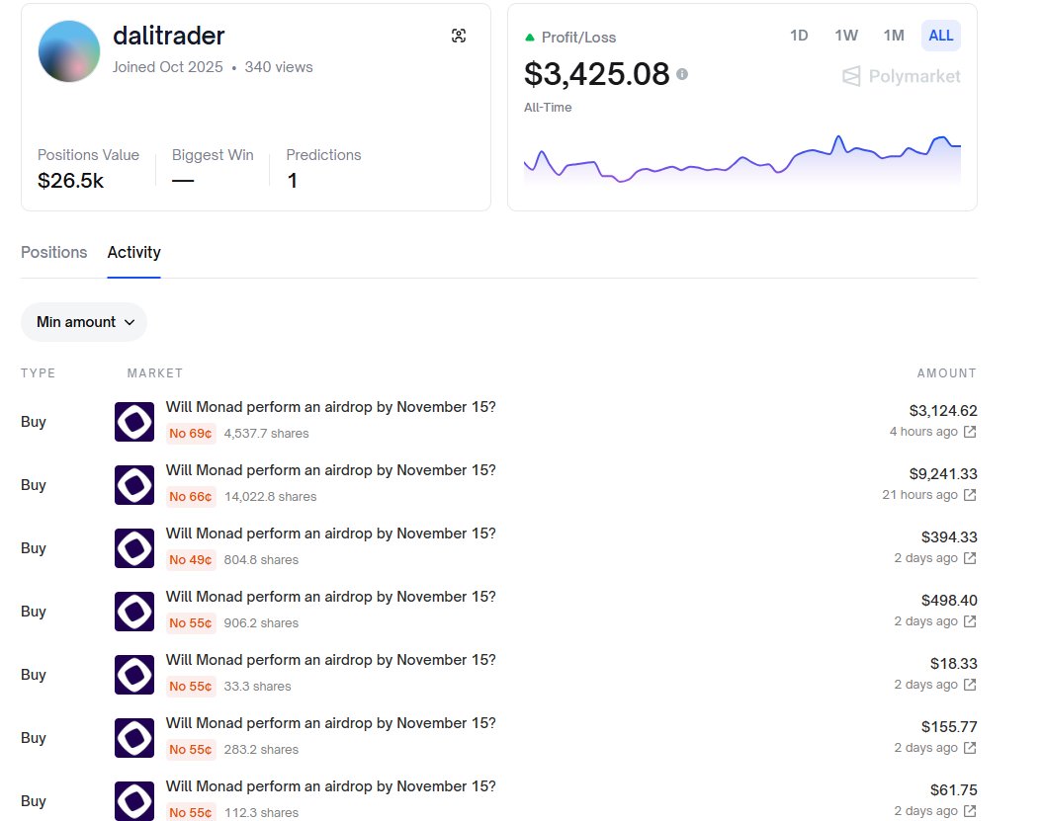
Task: Open Monad airdrop market with 906.2 shares
Action: point(331,597)
